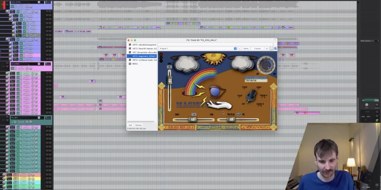The image size is (381, 190).
Task: Select VST: Decapitator in FX list
Action: (144, 52)
